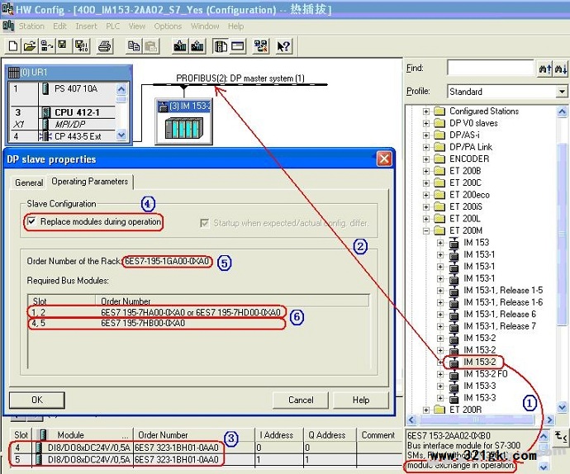Open the Station menu
Viewport: 570px width, 474px height.
pos(31,26)
